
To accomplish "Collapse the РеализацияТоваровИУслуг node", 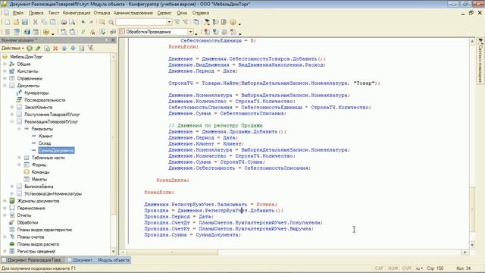I will click(12, 121).
